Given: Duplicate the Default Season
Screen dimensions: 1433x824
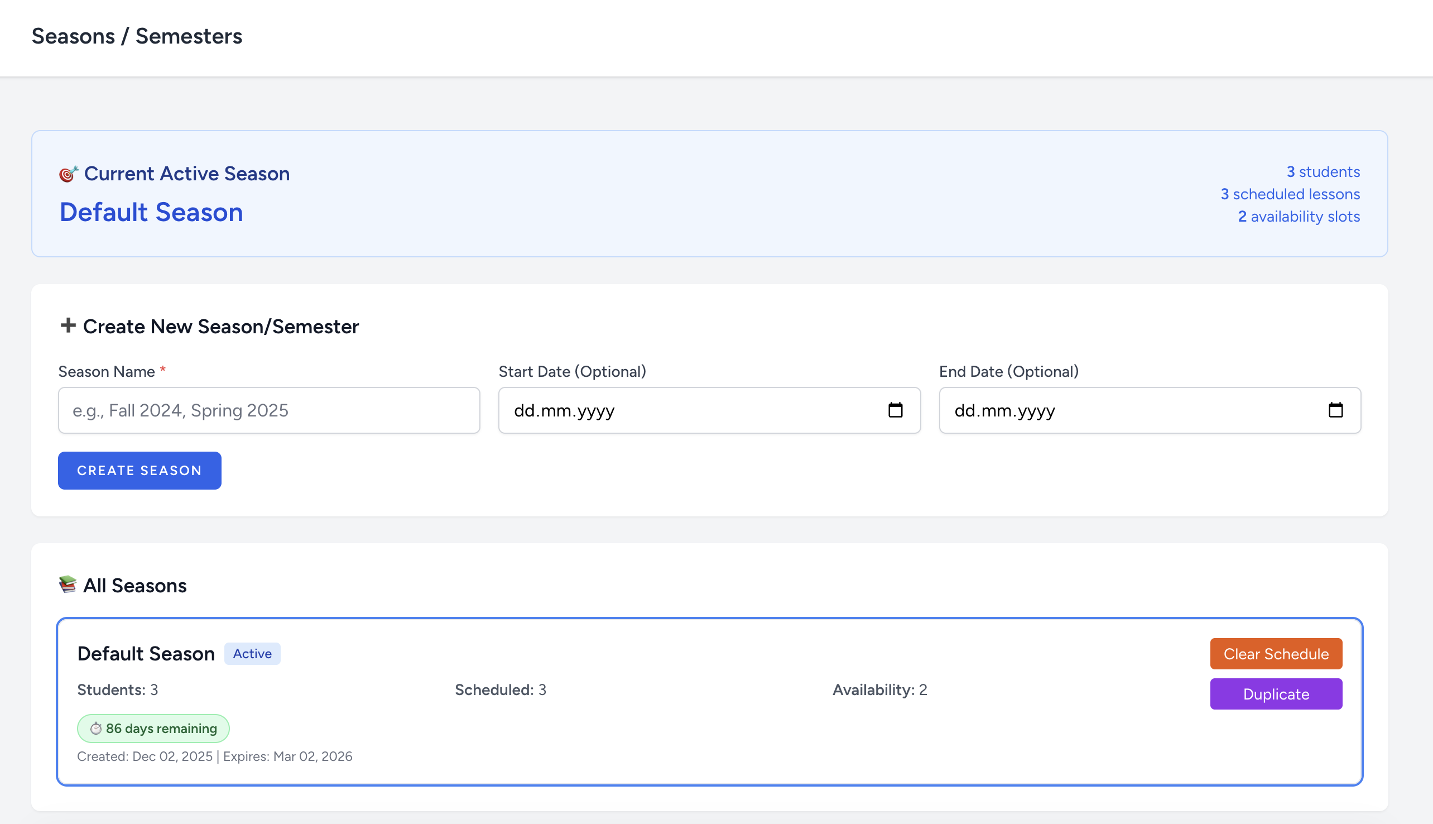Looking at the screenshot, I should point(1276,694).
